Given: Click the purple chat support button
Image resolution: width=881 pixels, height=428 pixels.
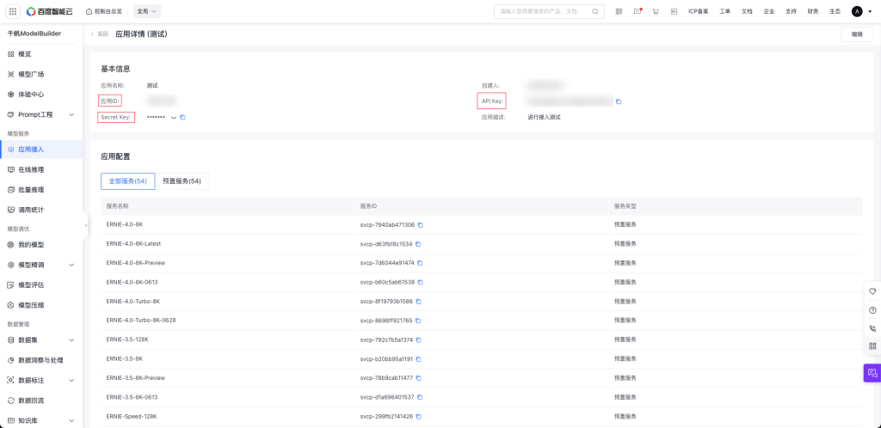Looking at the screenshot, I should [872, 373].
